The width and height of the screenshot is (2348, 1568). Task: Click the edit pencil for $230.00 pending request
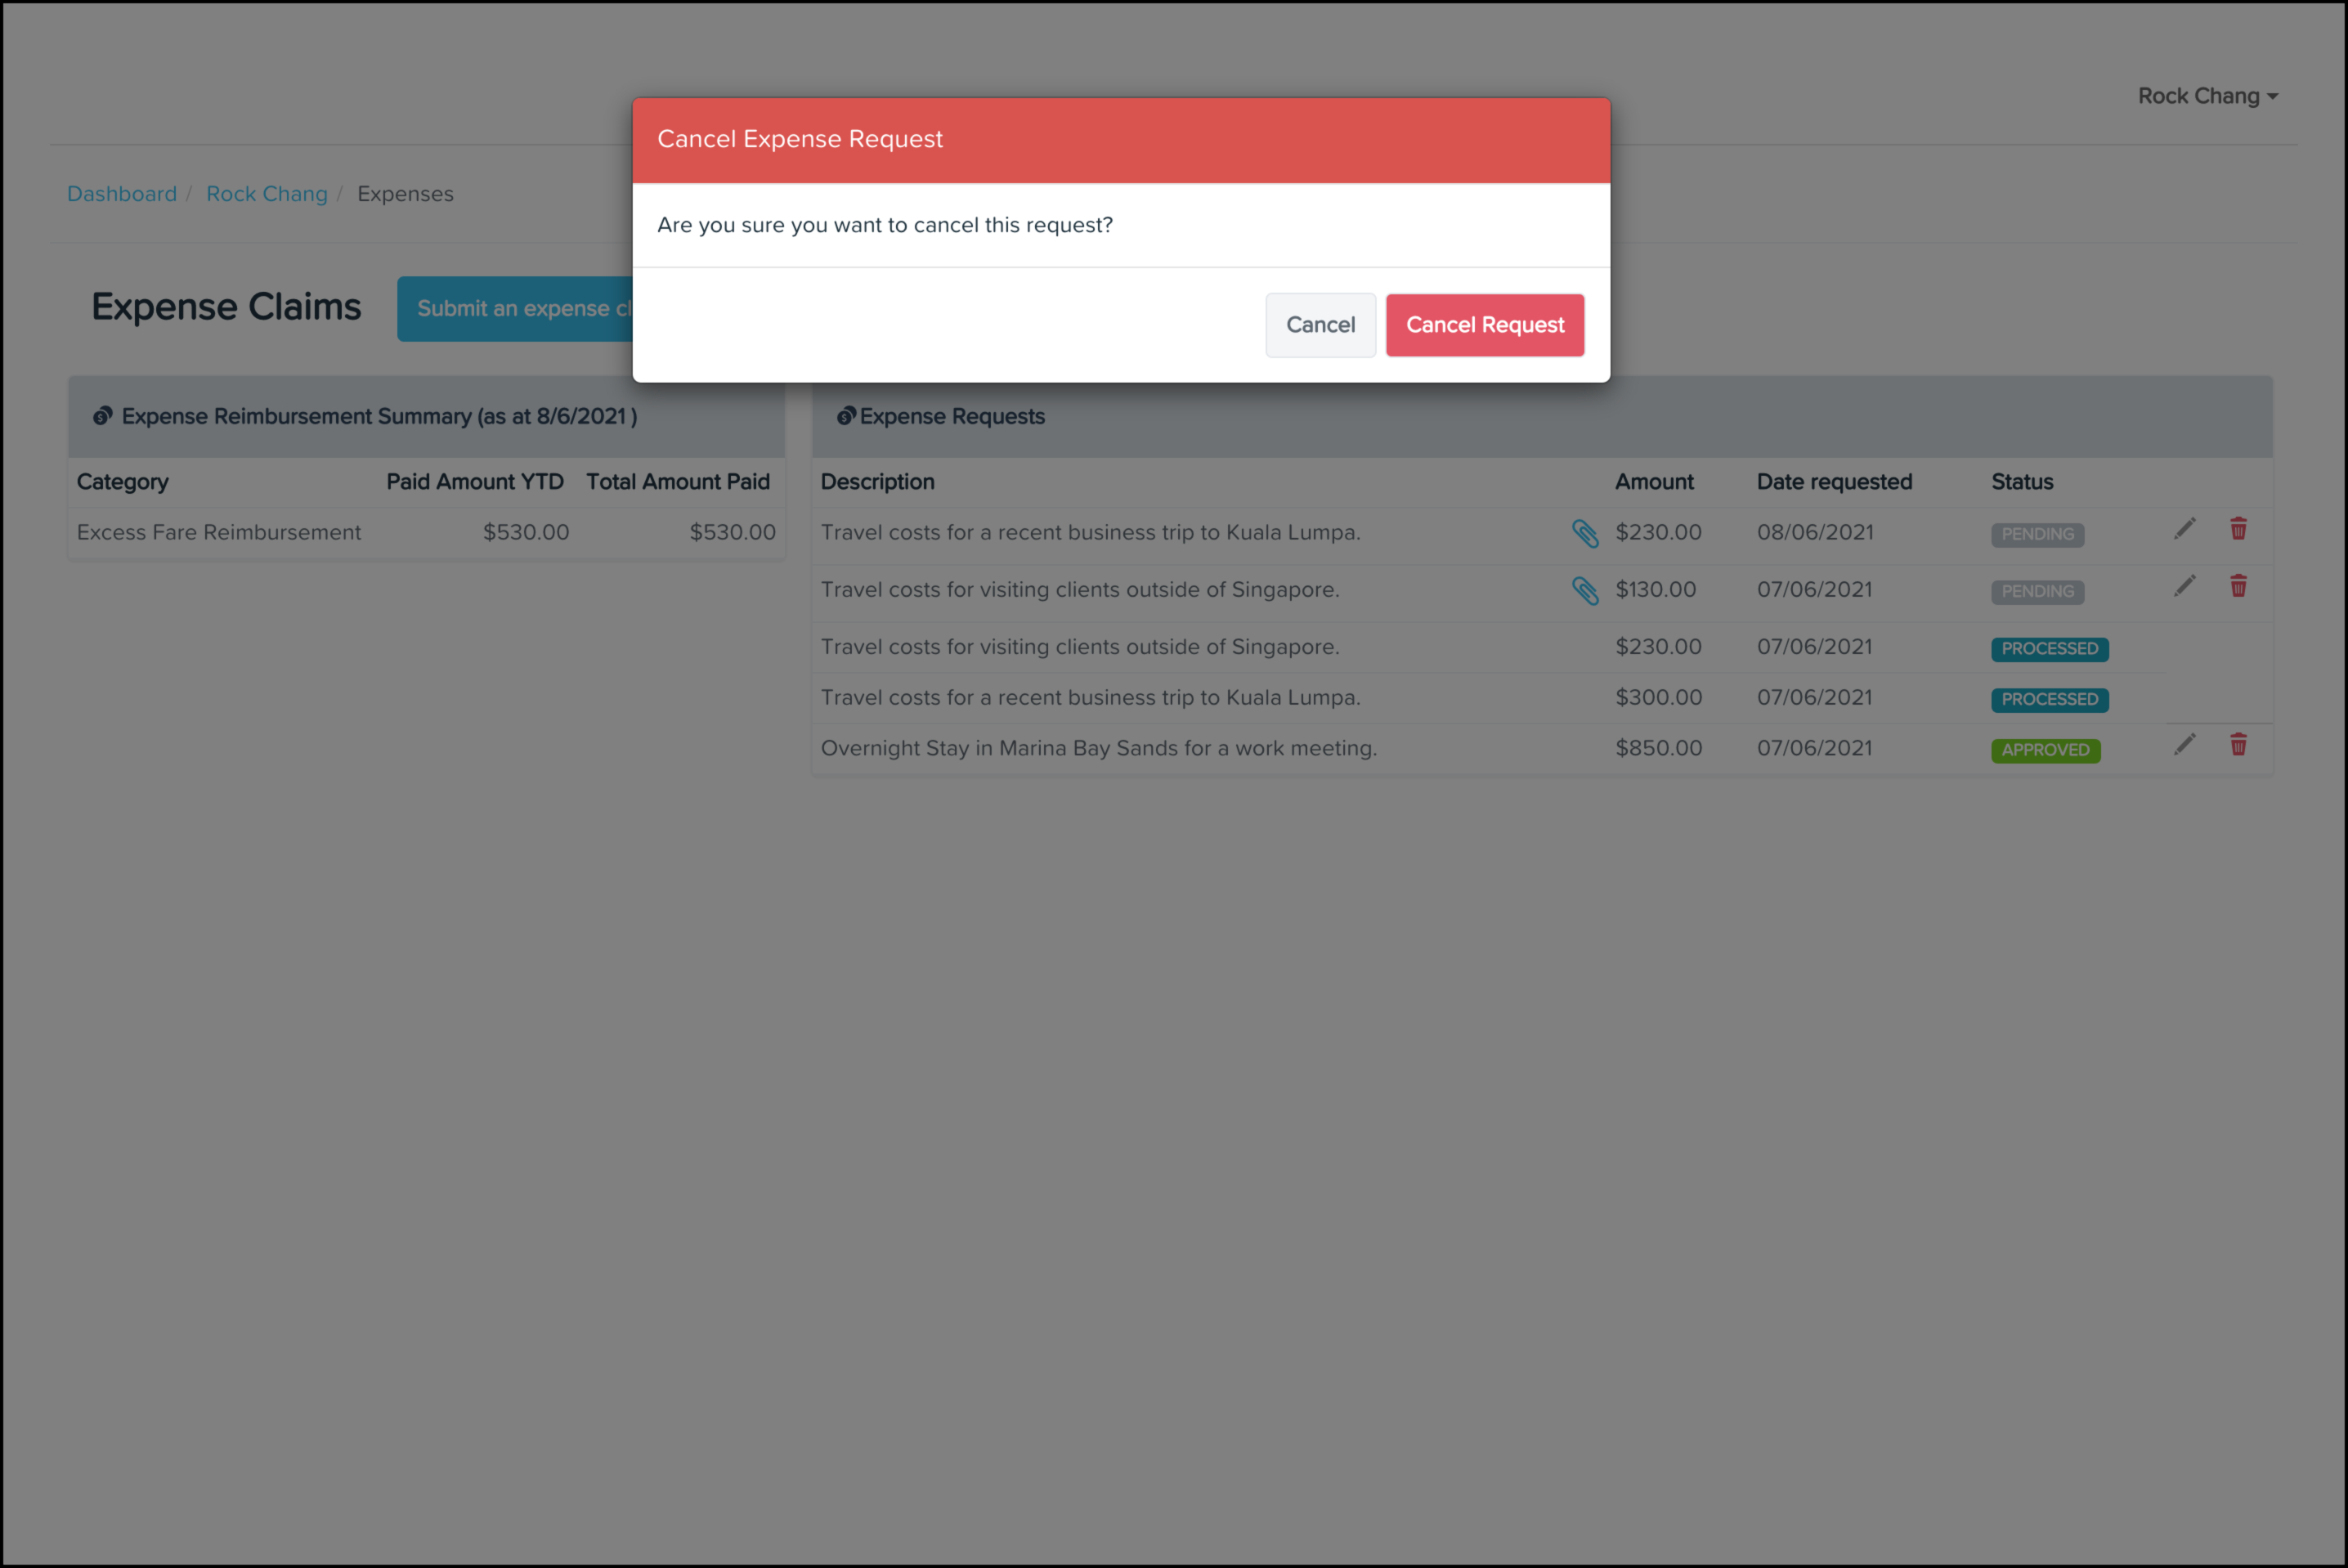2184,529
